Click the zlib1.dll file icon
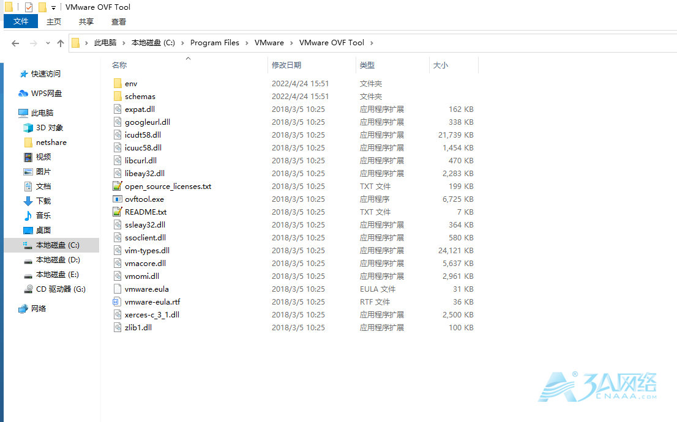Image resolution: width=677 pixels, height=422 pixels. click(118, 327)
